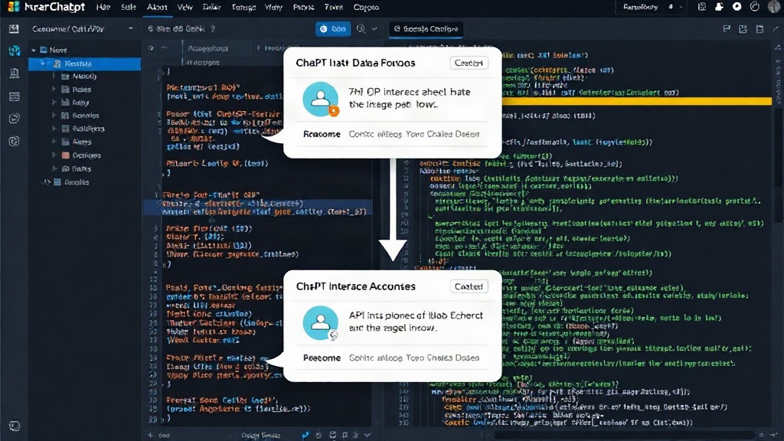This screenshot has height=441, width=784.
Task: Expand the 'Poies' folder arrow
Action: [54, 89]
